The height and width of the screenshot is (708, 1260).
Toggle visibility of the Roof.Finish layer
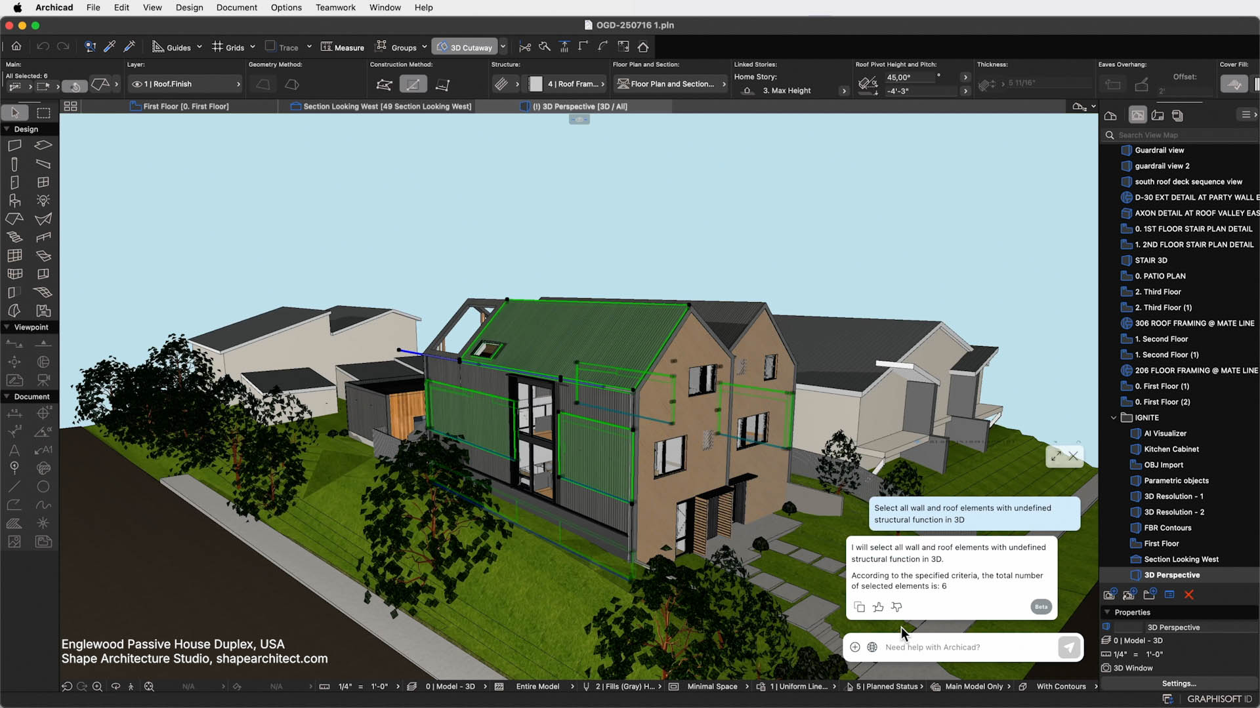pyautogui.click(x=136, y=84)
